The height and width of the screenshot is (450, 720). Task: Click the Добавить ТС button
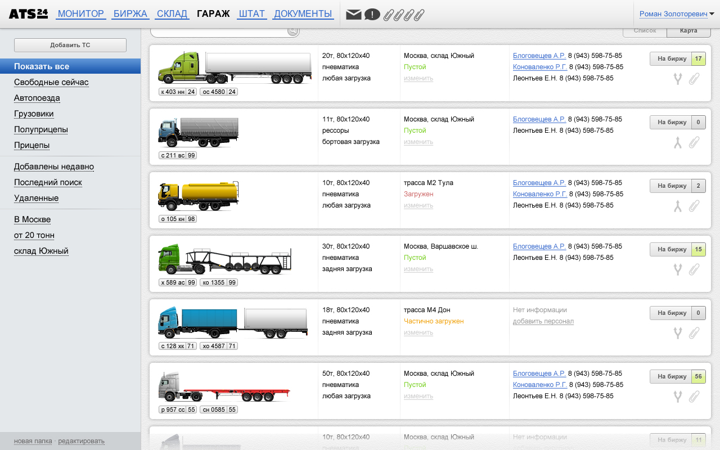click(70, 45)
